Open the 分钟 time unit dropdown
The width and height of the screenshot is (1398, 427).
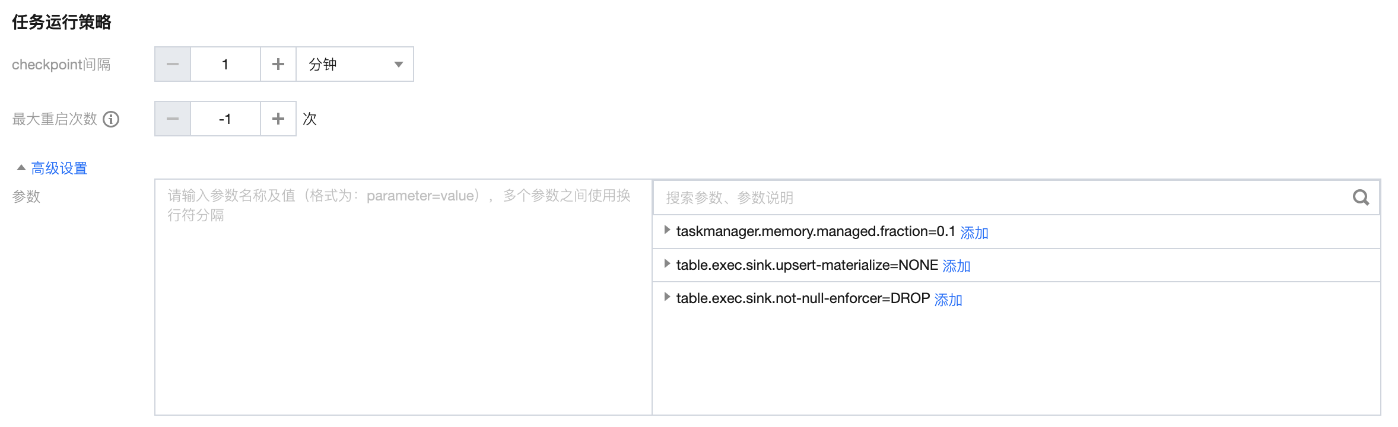tap(354, 64)
